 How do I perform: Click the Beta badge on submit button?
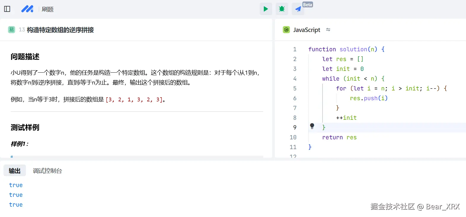tap(307, 4)
